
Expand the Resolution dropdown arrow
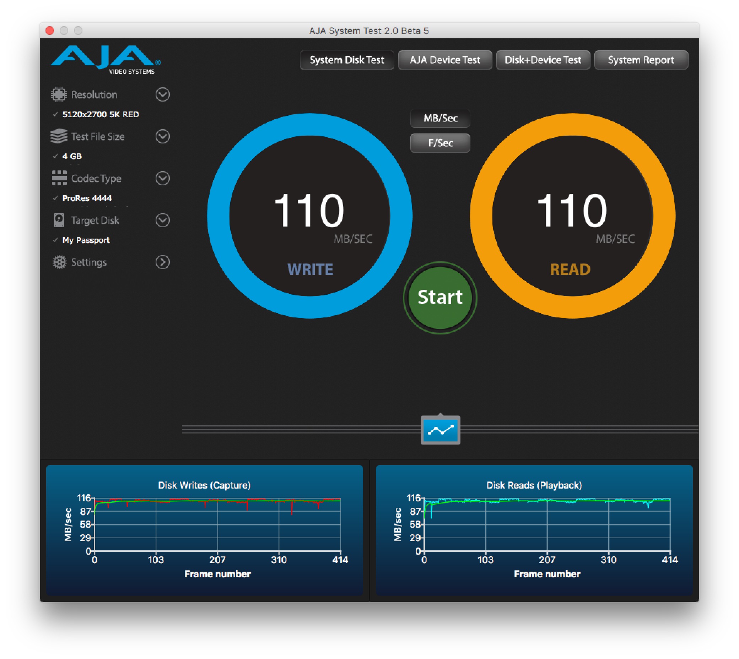163,94
